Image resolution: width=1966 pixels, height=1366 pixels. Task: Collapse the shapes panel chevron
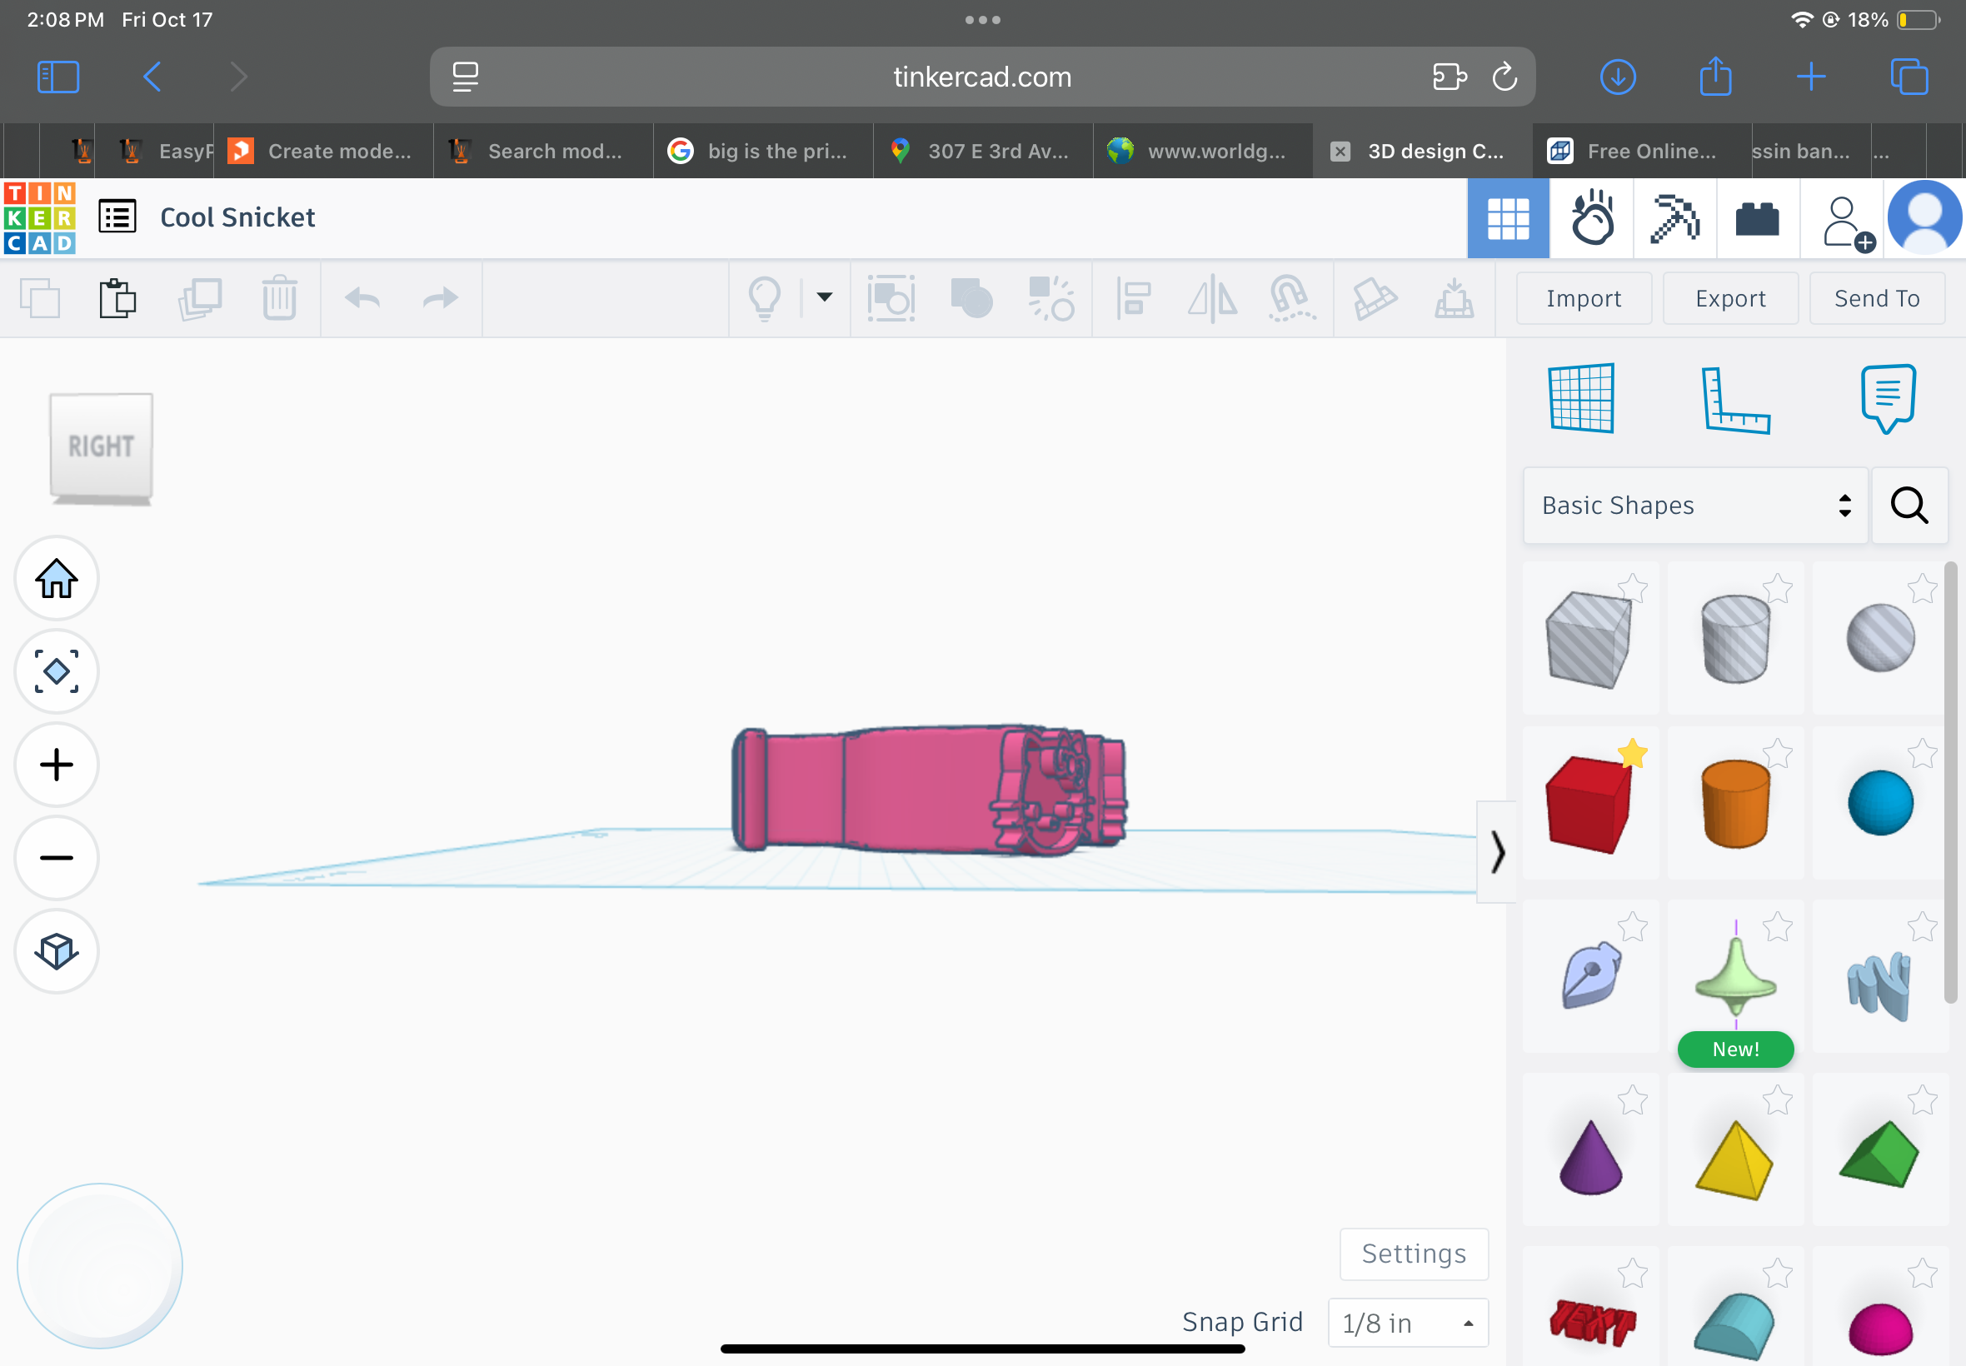1497,852
